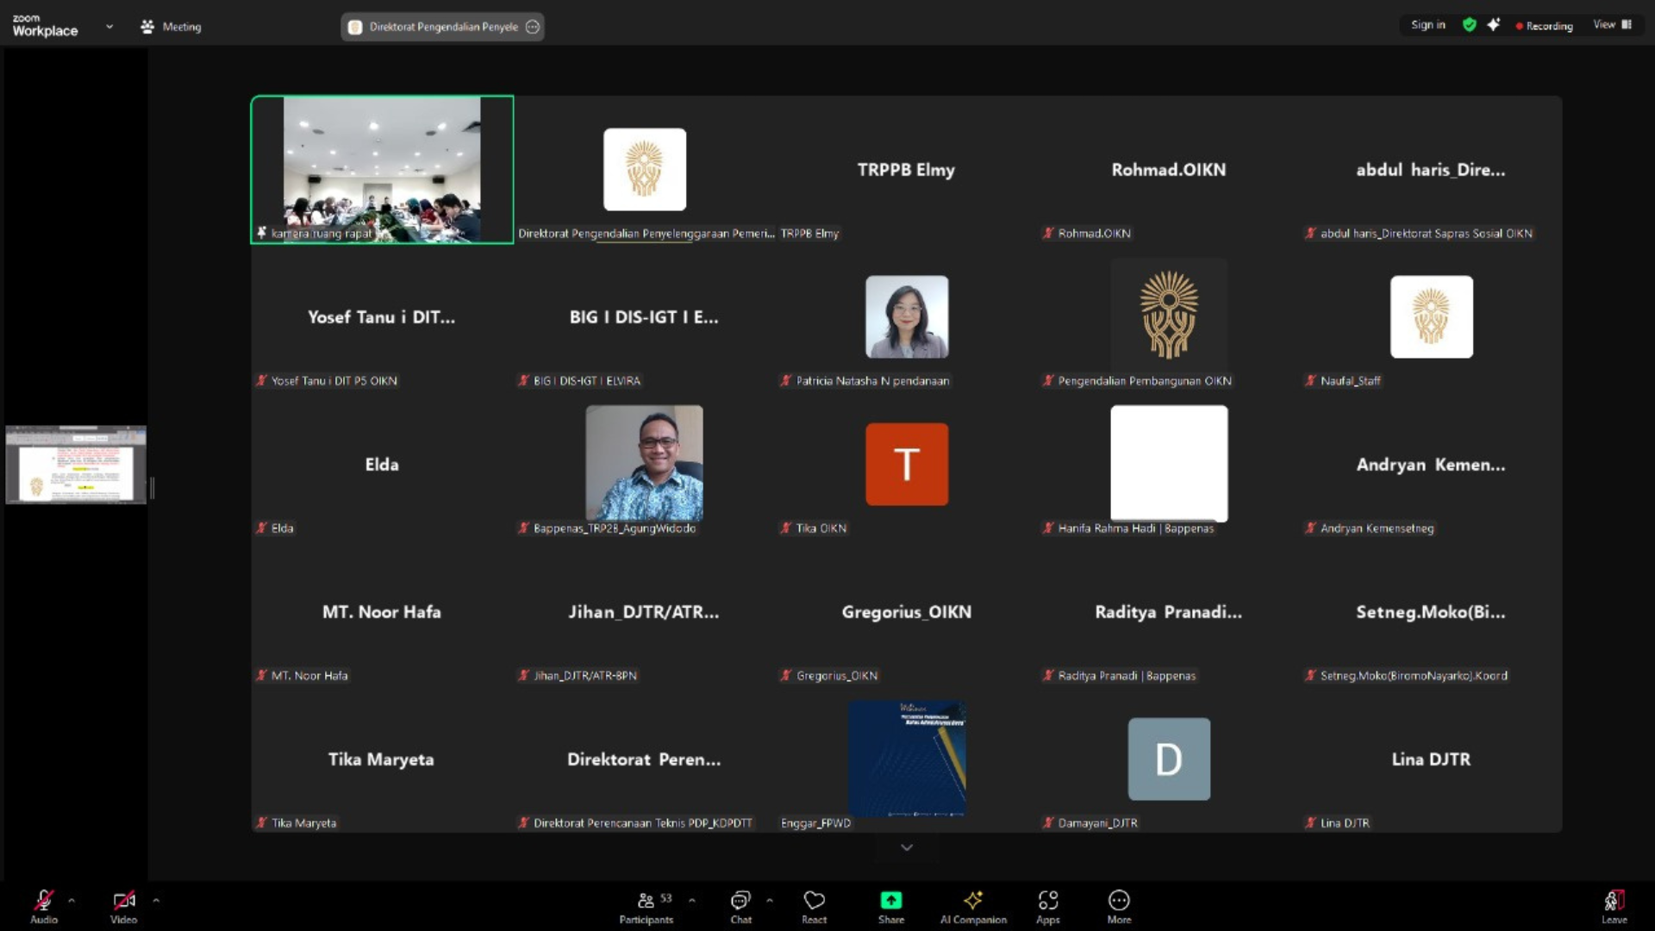The height and width of the screenshot is (931, 1655).
Task: Show next page of gallery via down chevron
Action: (x=907, y=848)
